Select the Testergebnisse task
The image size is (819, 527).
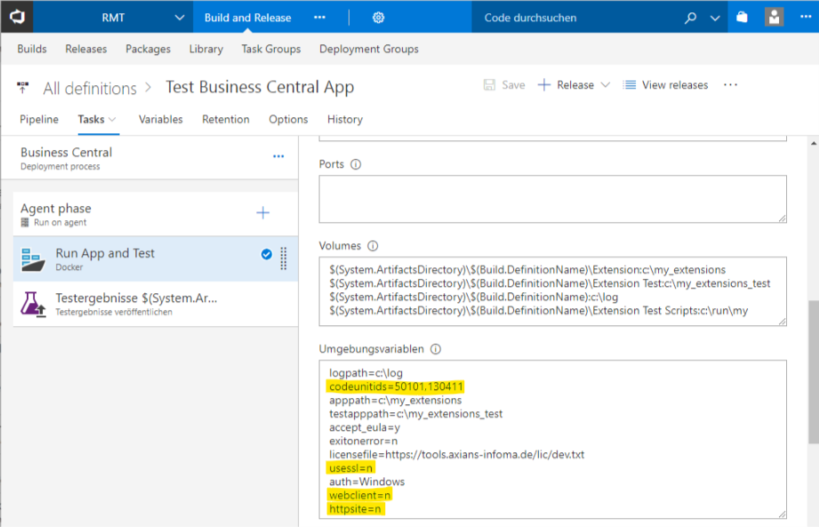[156, 304]
